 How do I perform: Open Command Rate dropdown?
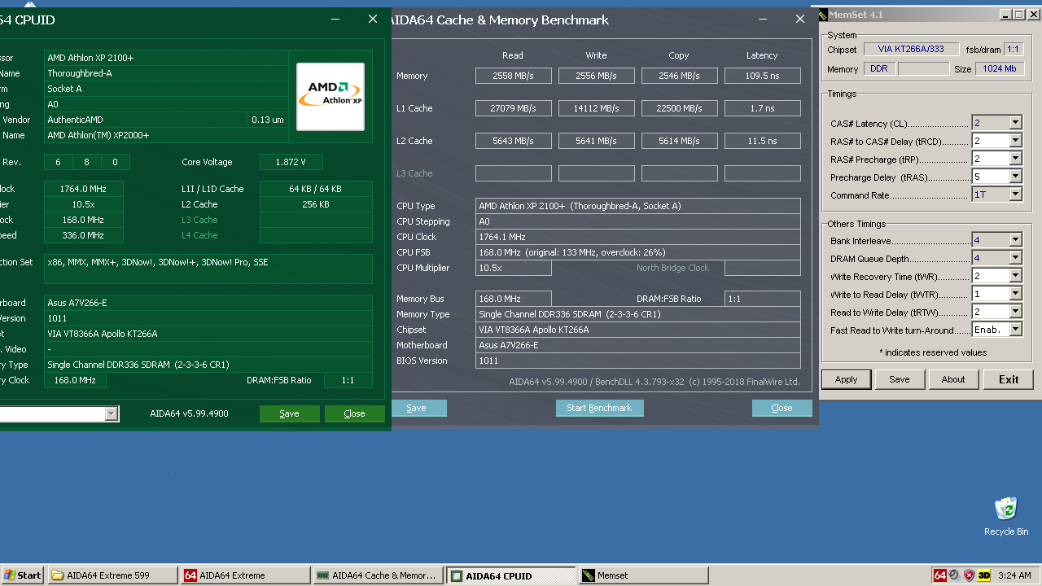tap(1015, 195)
